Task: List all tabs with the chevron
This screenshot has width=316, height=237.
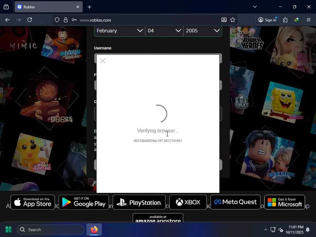Action: coord(255,7)
